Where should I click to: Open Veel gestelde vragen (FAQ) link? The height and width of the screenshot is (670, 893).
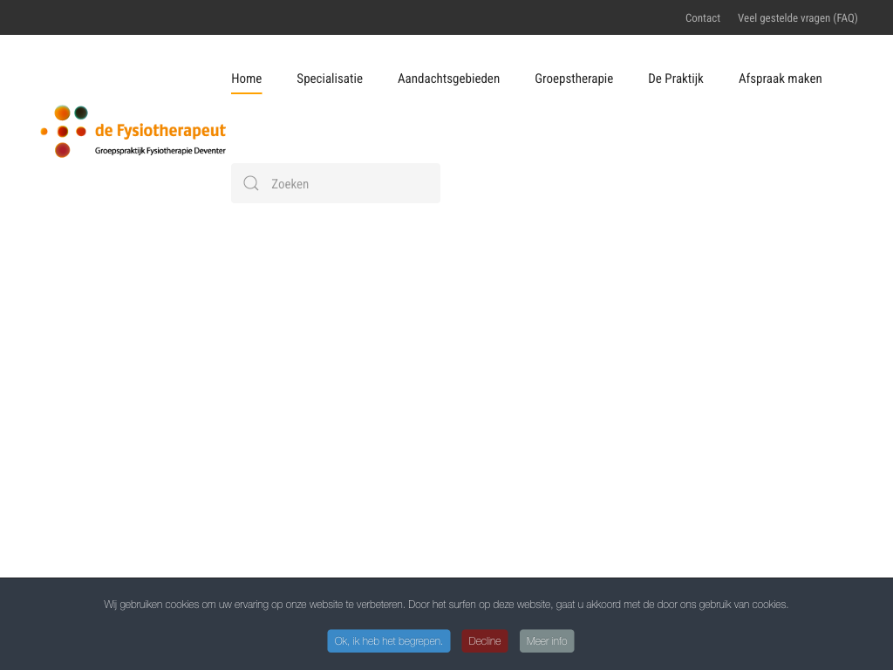point(797,17)
